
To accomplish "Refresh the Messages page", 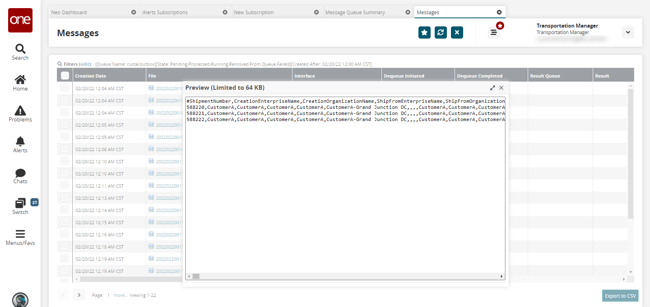I will [x=441, y=32].
